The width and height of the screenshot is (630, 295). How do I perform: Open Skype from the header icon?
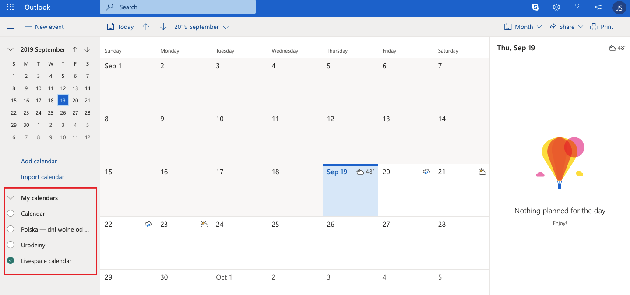pyautogui.click(x=535, y=7)
